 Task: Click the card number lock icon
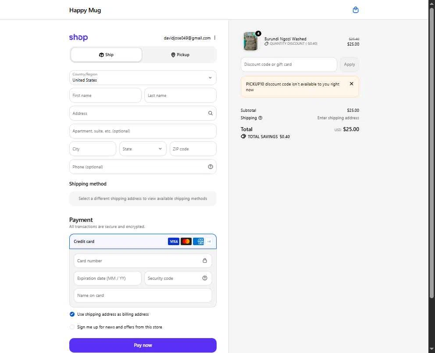205,260
